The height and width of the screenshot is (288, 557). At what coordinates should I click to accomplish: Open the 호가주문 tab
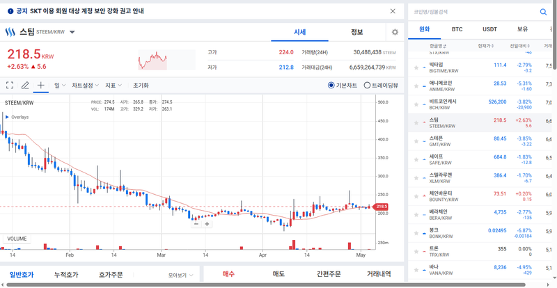coord(111,275)
